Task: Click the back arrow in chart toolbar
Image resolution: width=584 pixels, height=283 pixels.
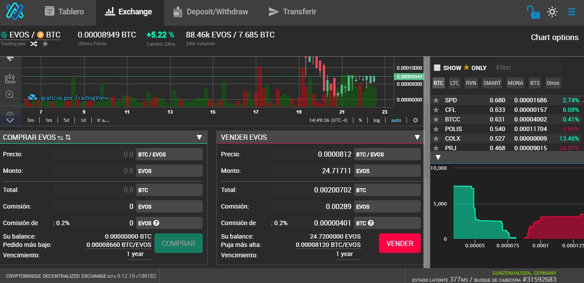Action: pos(10,58)
